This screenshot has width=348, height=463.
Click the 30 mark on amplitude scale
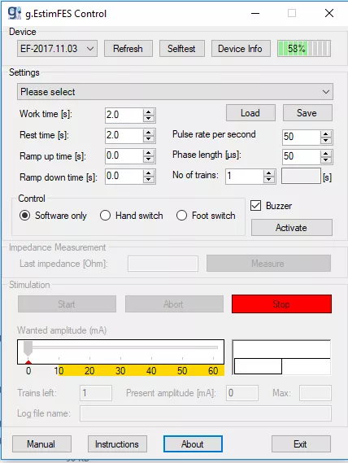click(x=120, y=370)
